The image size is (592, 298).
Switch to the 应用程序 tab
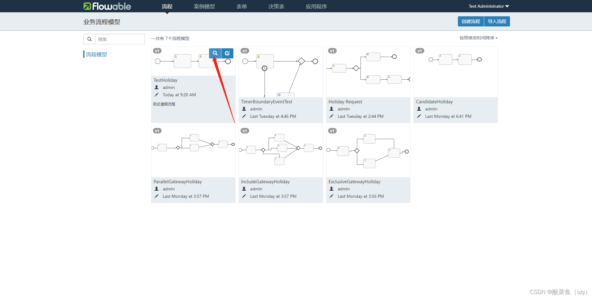[316, 6]
